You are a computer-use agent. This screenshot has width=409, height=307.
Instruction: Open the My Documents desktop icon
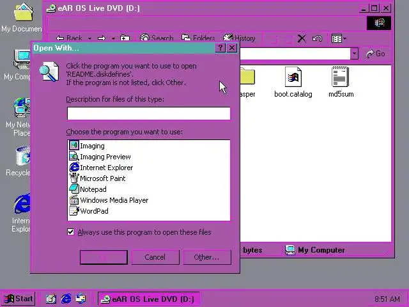pyautogui.click(x=22, y=18)
